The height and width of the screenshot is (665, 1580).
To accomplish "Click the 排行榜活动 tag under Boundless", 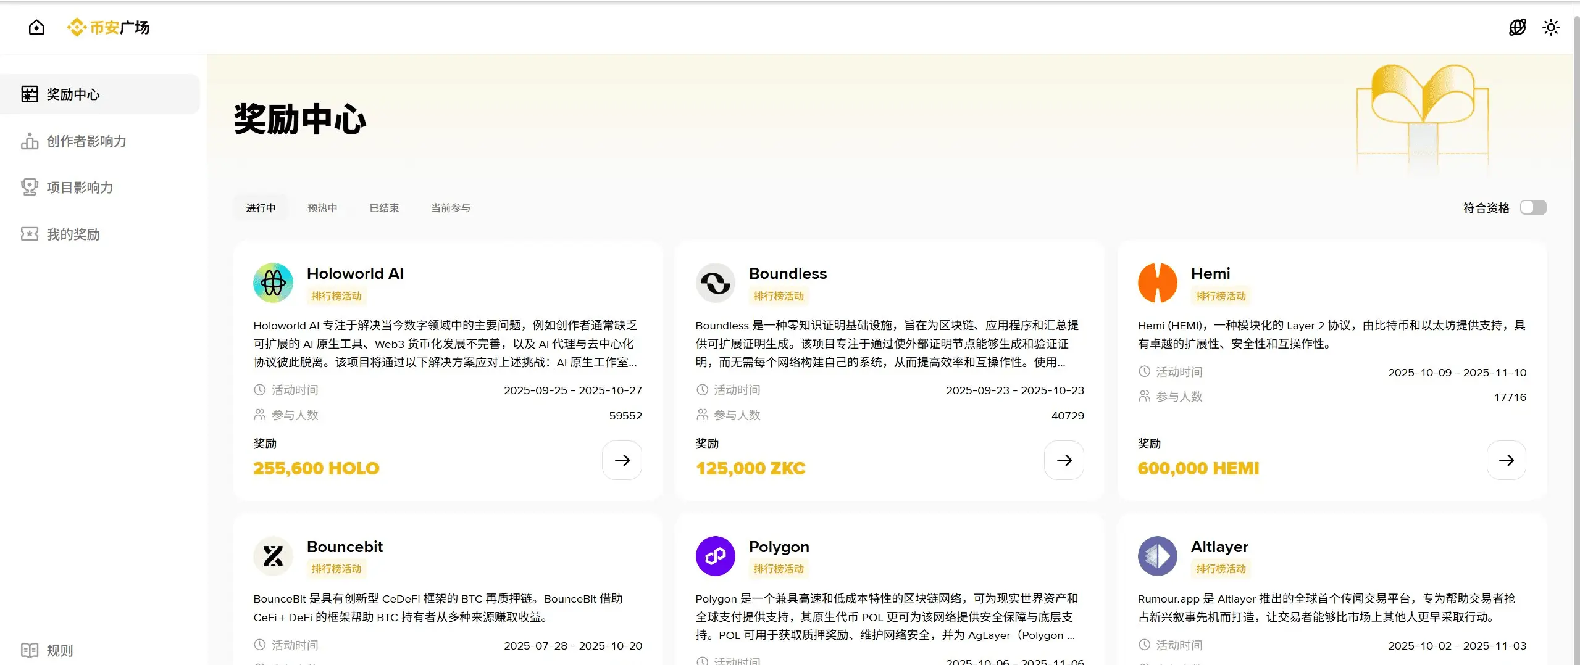I will [779, 296].
